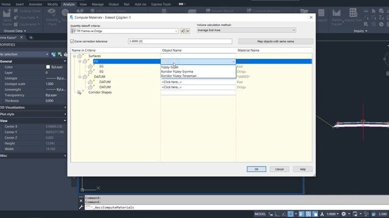Open the Output ribbon tab
This screenshot has height=218, width=389.
pos(114,4)
